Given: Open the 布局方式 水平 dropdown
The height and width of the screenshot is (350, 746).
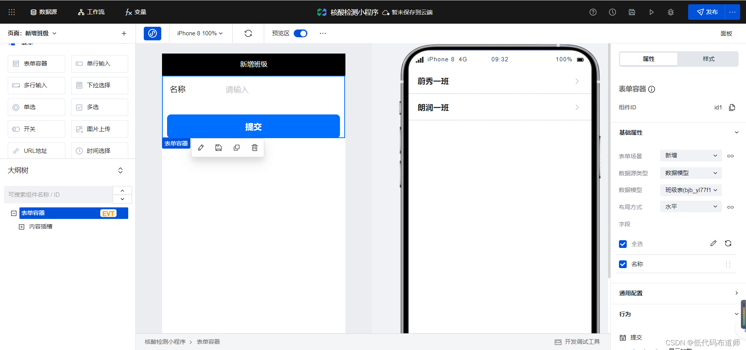Looking at the screenshot, I should pos(691,207).
